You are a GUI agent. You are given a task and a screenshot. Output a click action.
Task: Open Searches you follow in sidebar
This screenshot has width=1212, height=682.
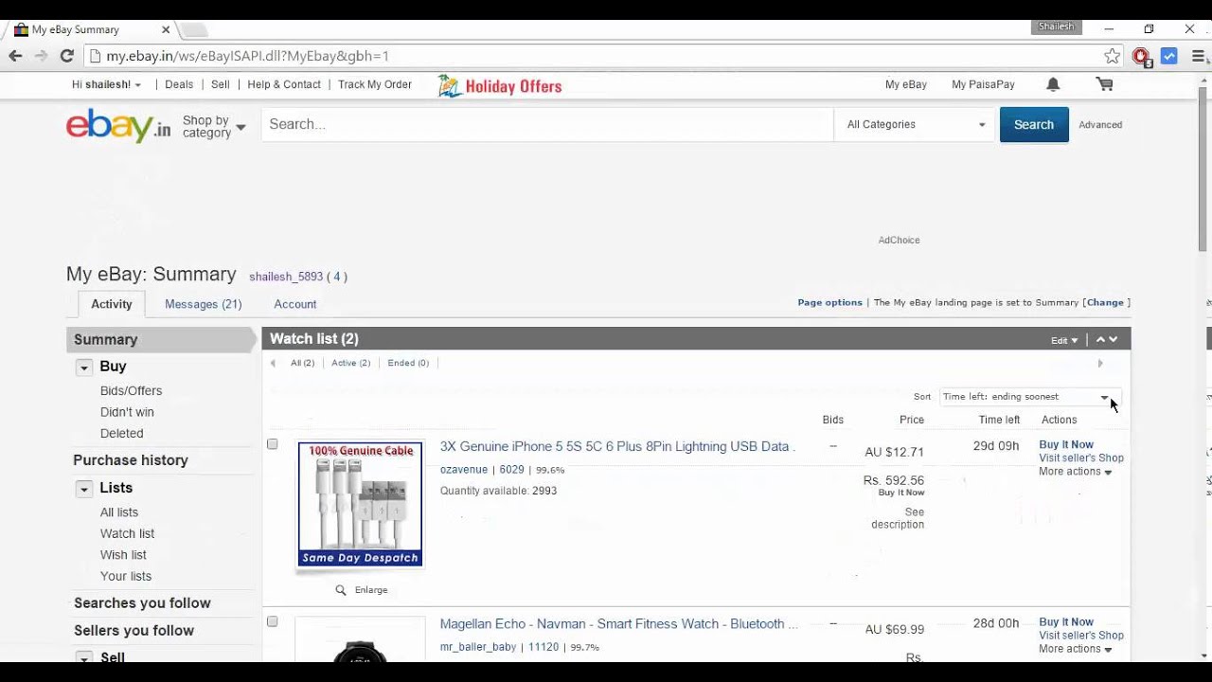coord(142,603)
